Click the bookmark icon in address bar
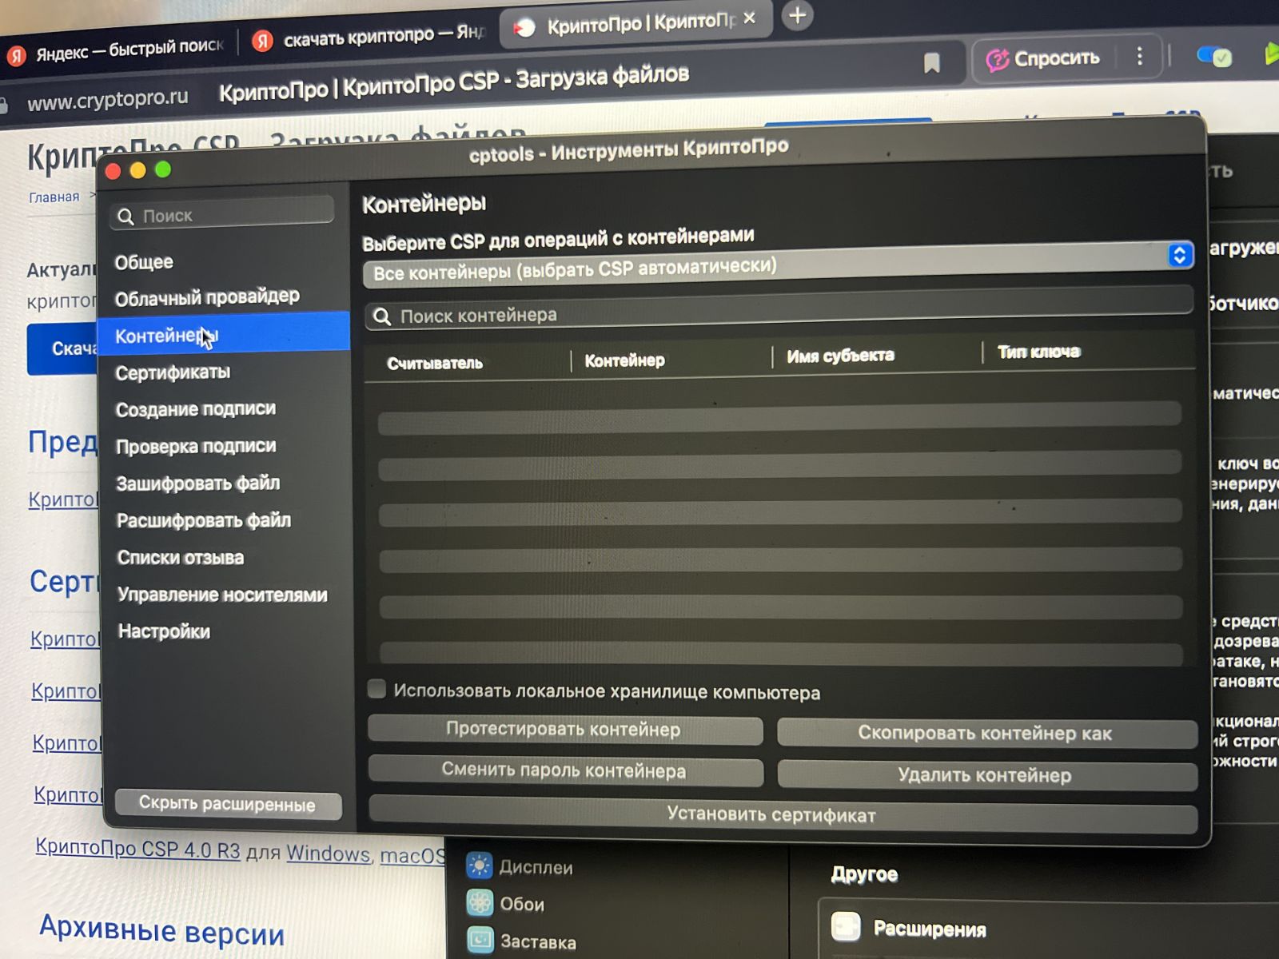 point(931,63)
